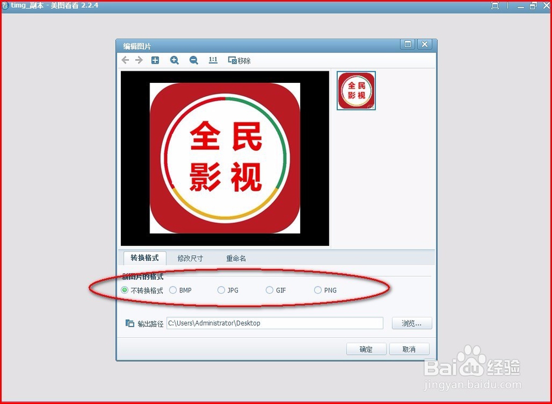Switch to the 转换格式 tab
Viewport: 552px width, 404px height.
145,258
